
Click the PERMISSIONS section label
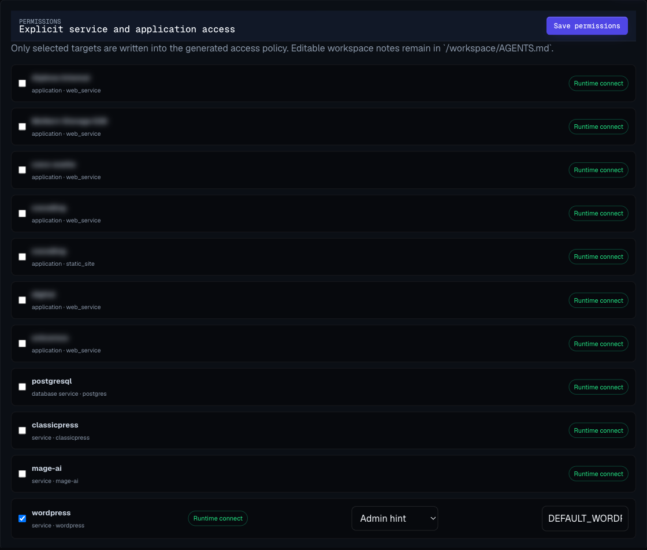coord(40,21)
